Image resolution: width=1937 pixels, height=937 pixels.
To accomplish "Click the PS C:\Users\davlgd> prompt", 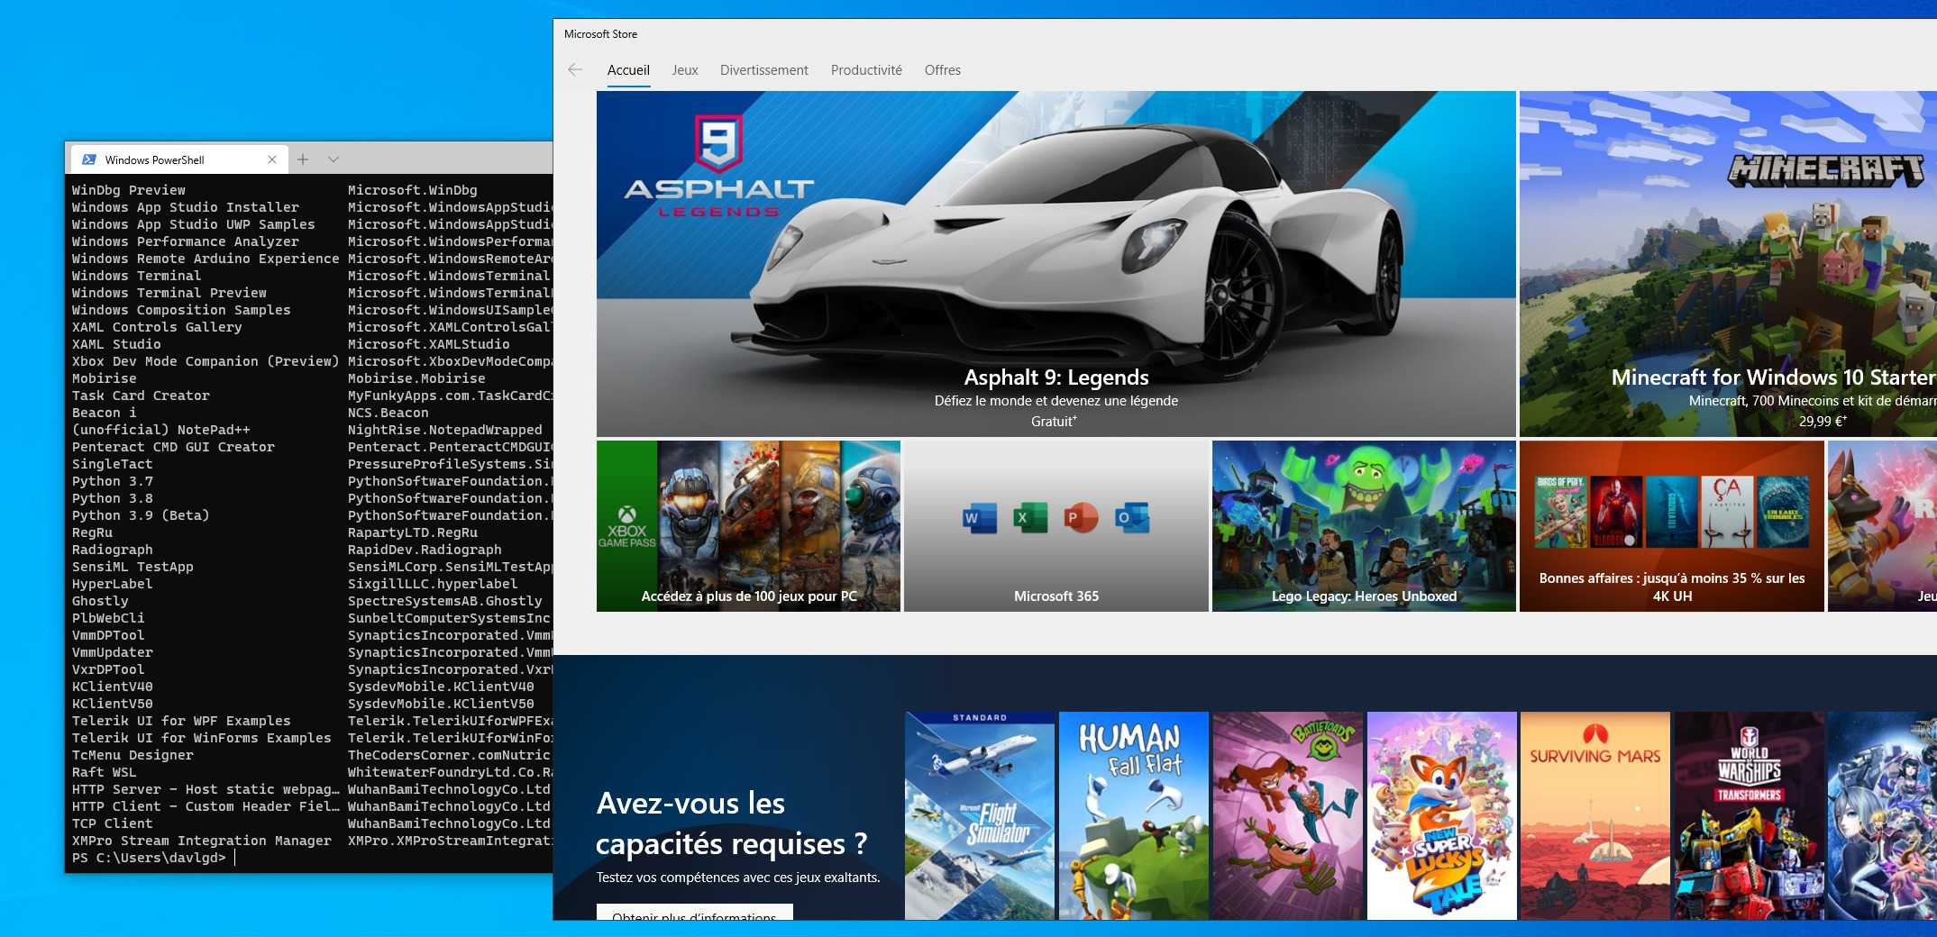I will click(x=149, y=858).
